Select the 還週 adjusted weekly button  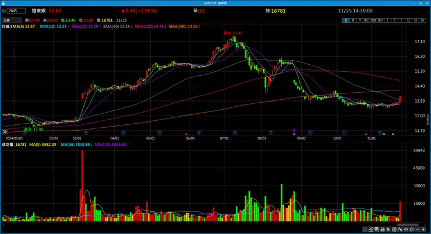coord(373,20)
